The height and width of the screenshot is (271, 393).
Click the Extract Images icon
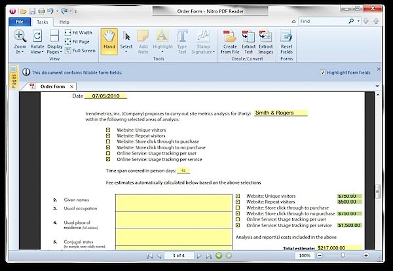pyautogui.click(x=265, y=41)
